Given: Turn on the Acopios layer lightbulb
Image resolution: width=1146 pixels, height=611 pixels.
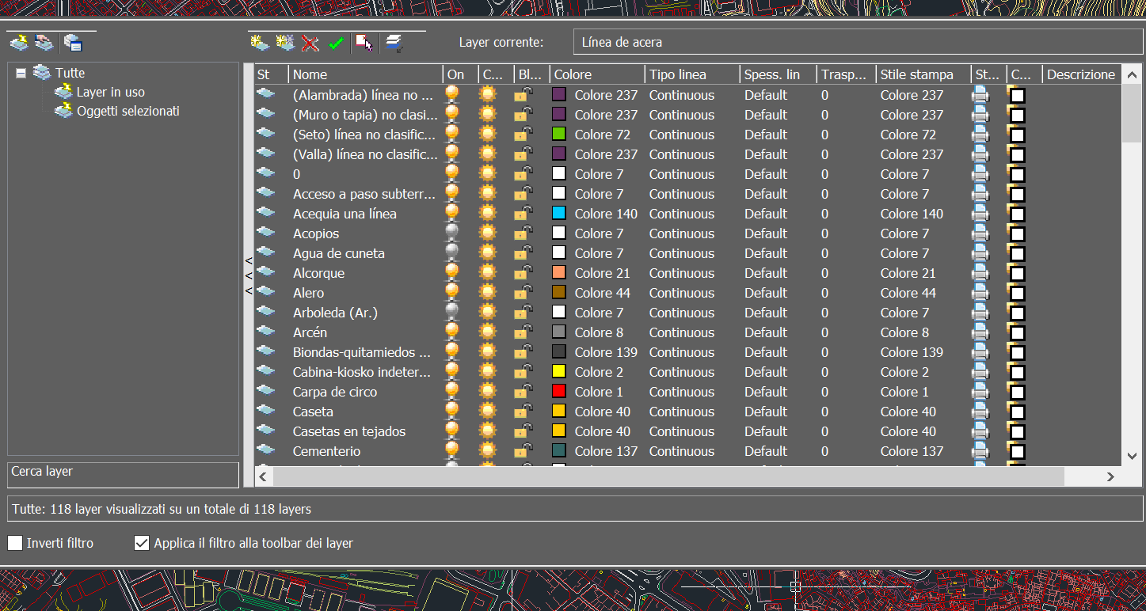Looking at the screenshot, I should click(452, 233).
